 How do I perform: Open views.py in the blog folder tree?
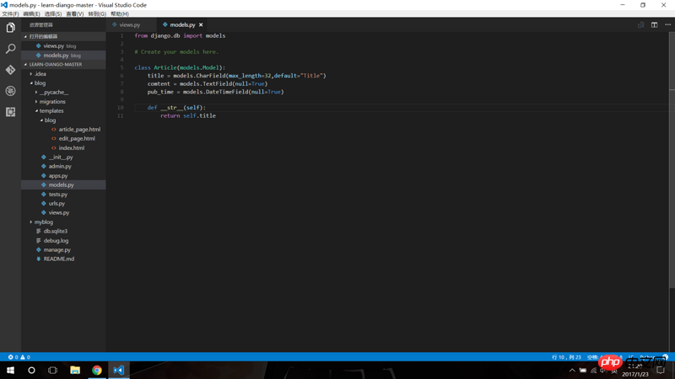coord(63,213)
